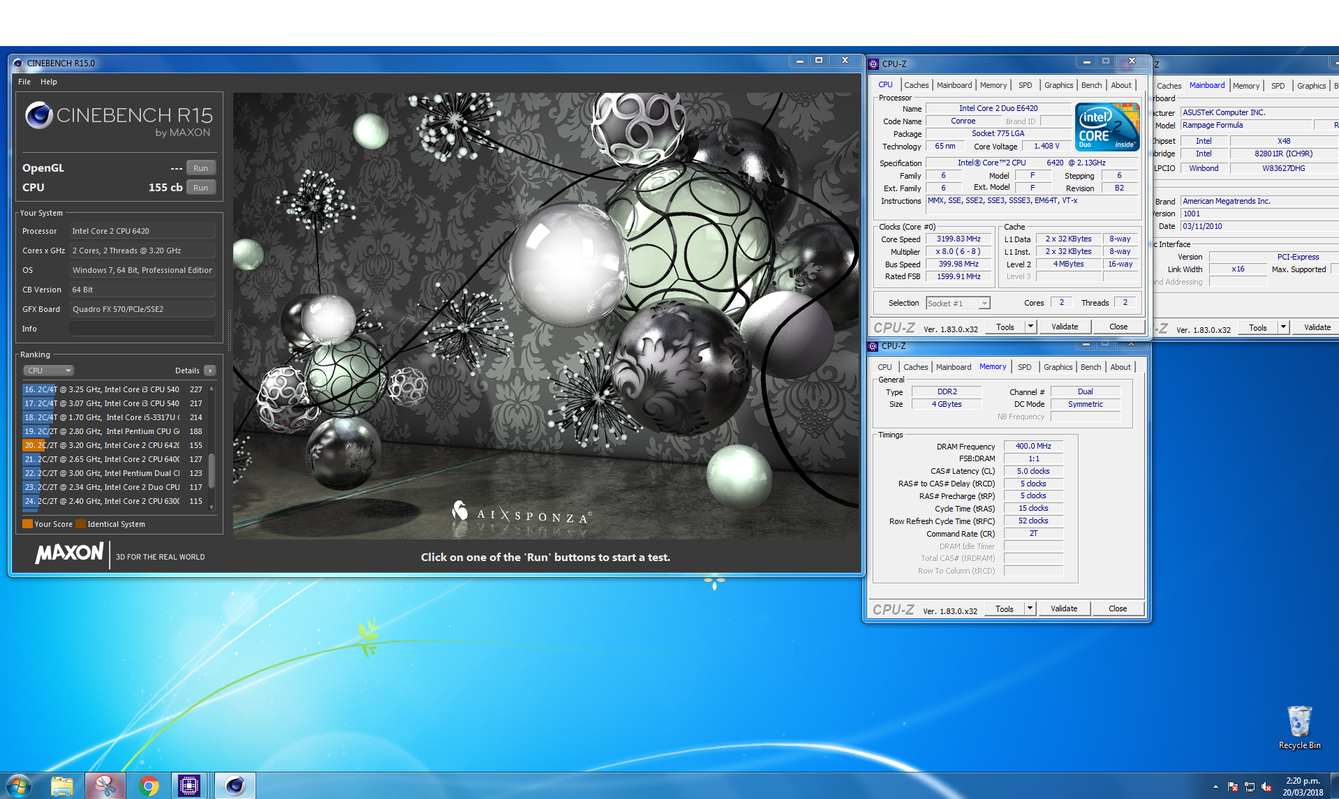Click Tools button in bottom CPU-Z
1339x799 pixels.
pyautogui.click(x=1005, y=609)
